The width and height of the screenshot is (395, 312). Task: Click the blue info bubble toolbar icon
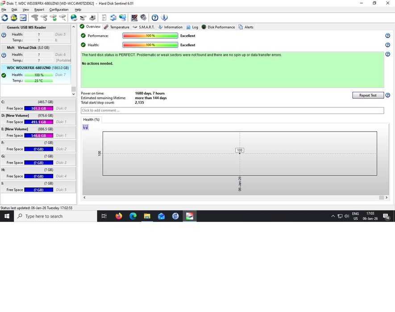[x=164, y=18]
